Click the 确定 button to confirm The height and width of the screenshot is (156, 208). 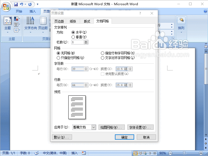pos(124,137)
